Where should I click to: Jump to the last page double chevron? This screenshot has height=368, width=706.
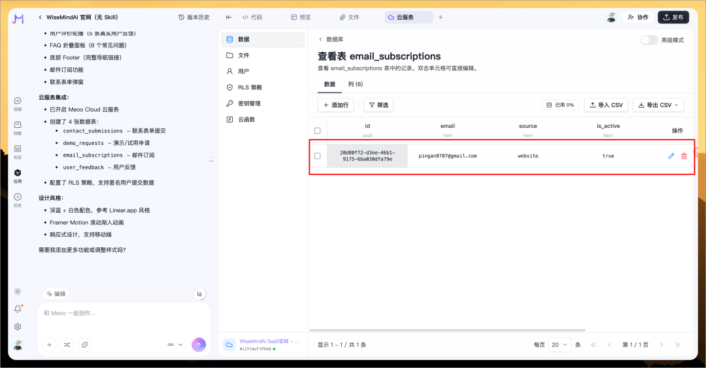coord(678,345)
